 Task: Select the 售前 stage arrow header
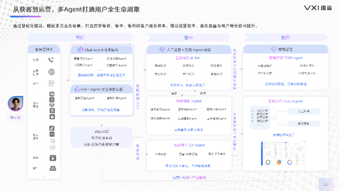pyautogui.click(x=81, y=37)
